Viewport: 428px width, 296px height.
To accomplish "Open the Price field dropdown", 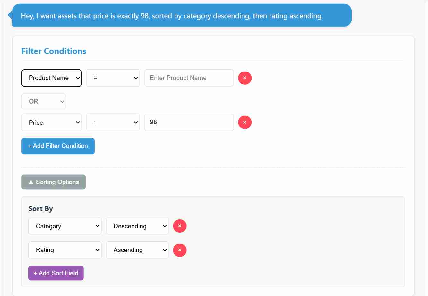I will point(52,123).
